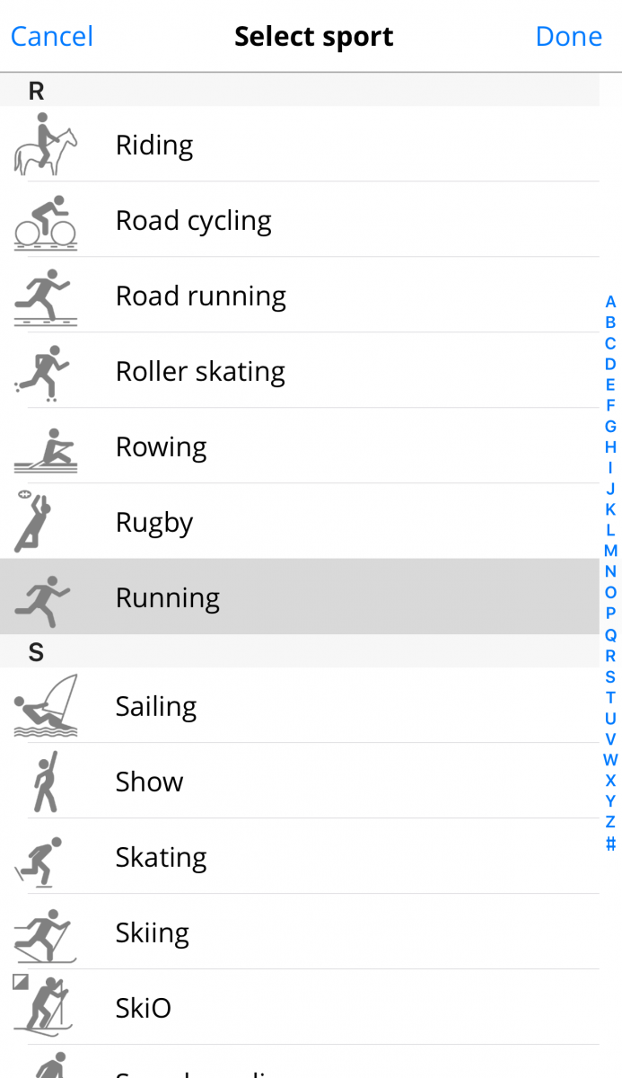The height and width of the screenshot is (1078, 622).
Task: Tap the # symbol in alphabet index
Action: tap(610, 844)
